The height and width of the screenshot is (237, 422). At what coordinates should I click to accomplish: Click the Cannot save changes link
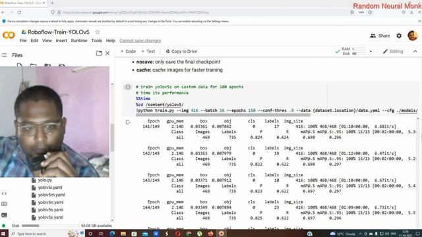(140, 41)
